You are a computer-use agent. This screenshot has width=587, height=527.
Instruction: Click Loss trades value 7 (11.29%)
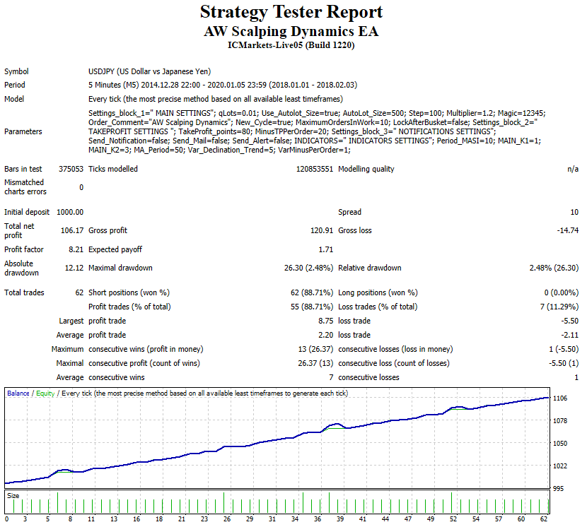click(559, 307)
